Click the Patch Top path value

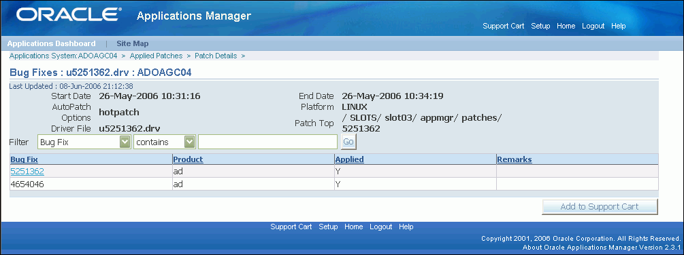(422, 123)
